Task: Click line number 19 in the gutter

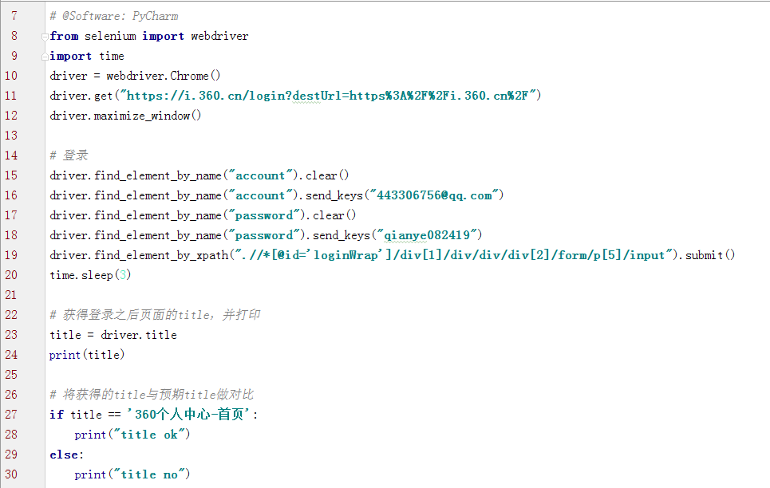Action: [11, 255]
